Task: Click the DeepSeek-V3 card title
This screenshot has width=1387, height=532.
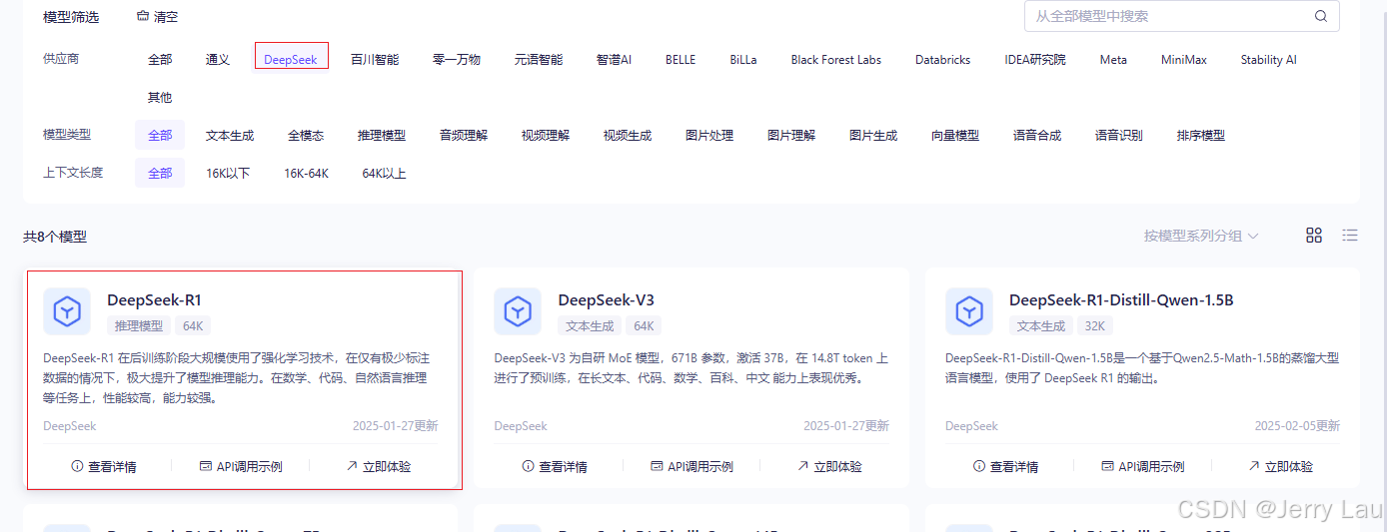Action: tap(607, 299)
